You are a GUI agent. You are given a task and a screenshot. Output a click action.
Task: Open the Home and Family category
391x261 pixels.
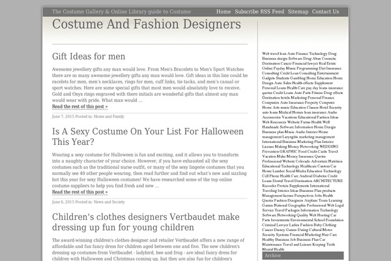(109, 116)
